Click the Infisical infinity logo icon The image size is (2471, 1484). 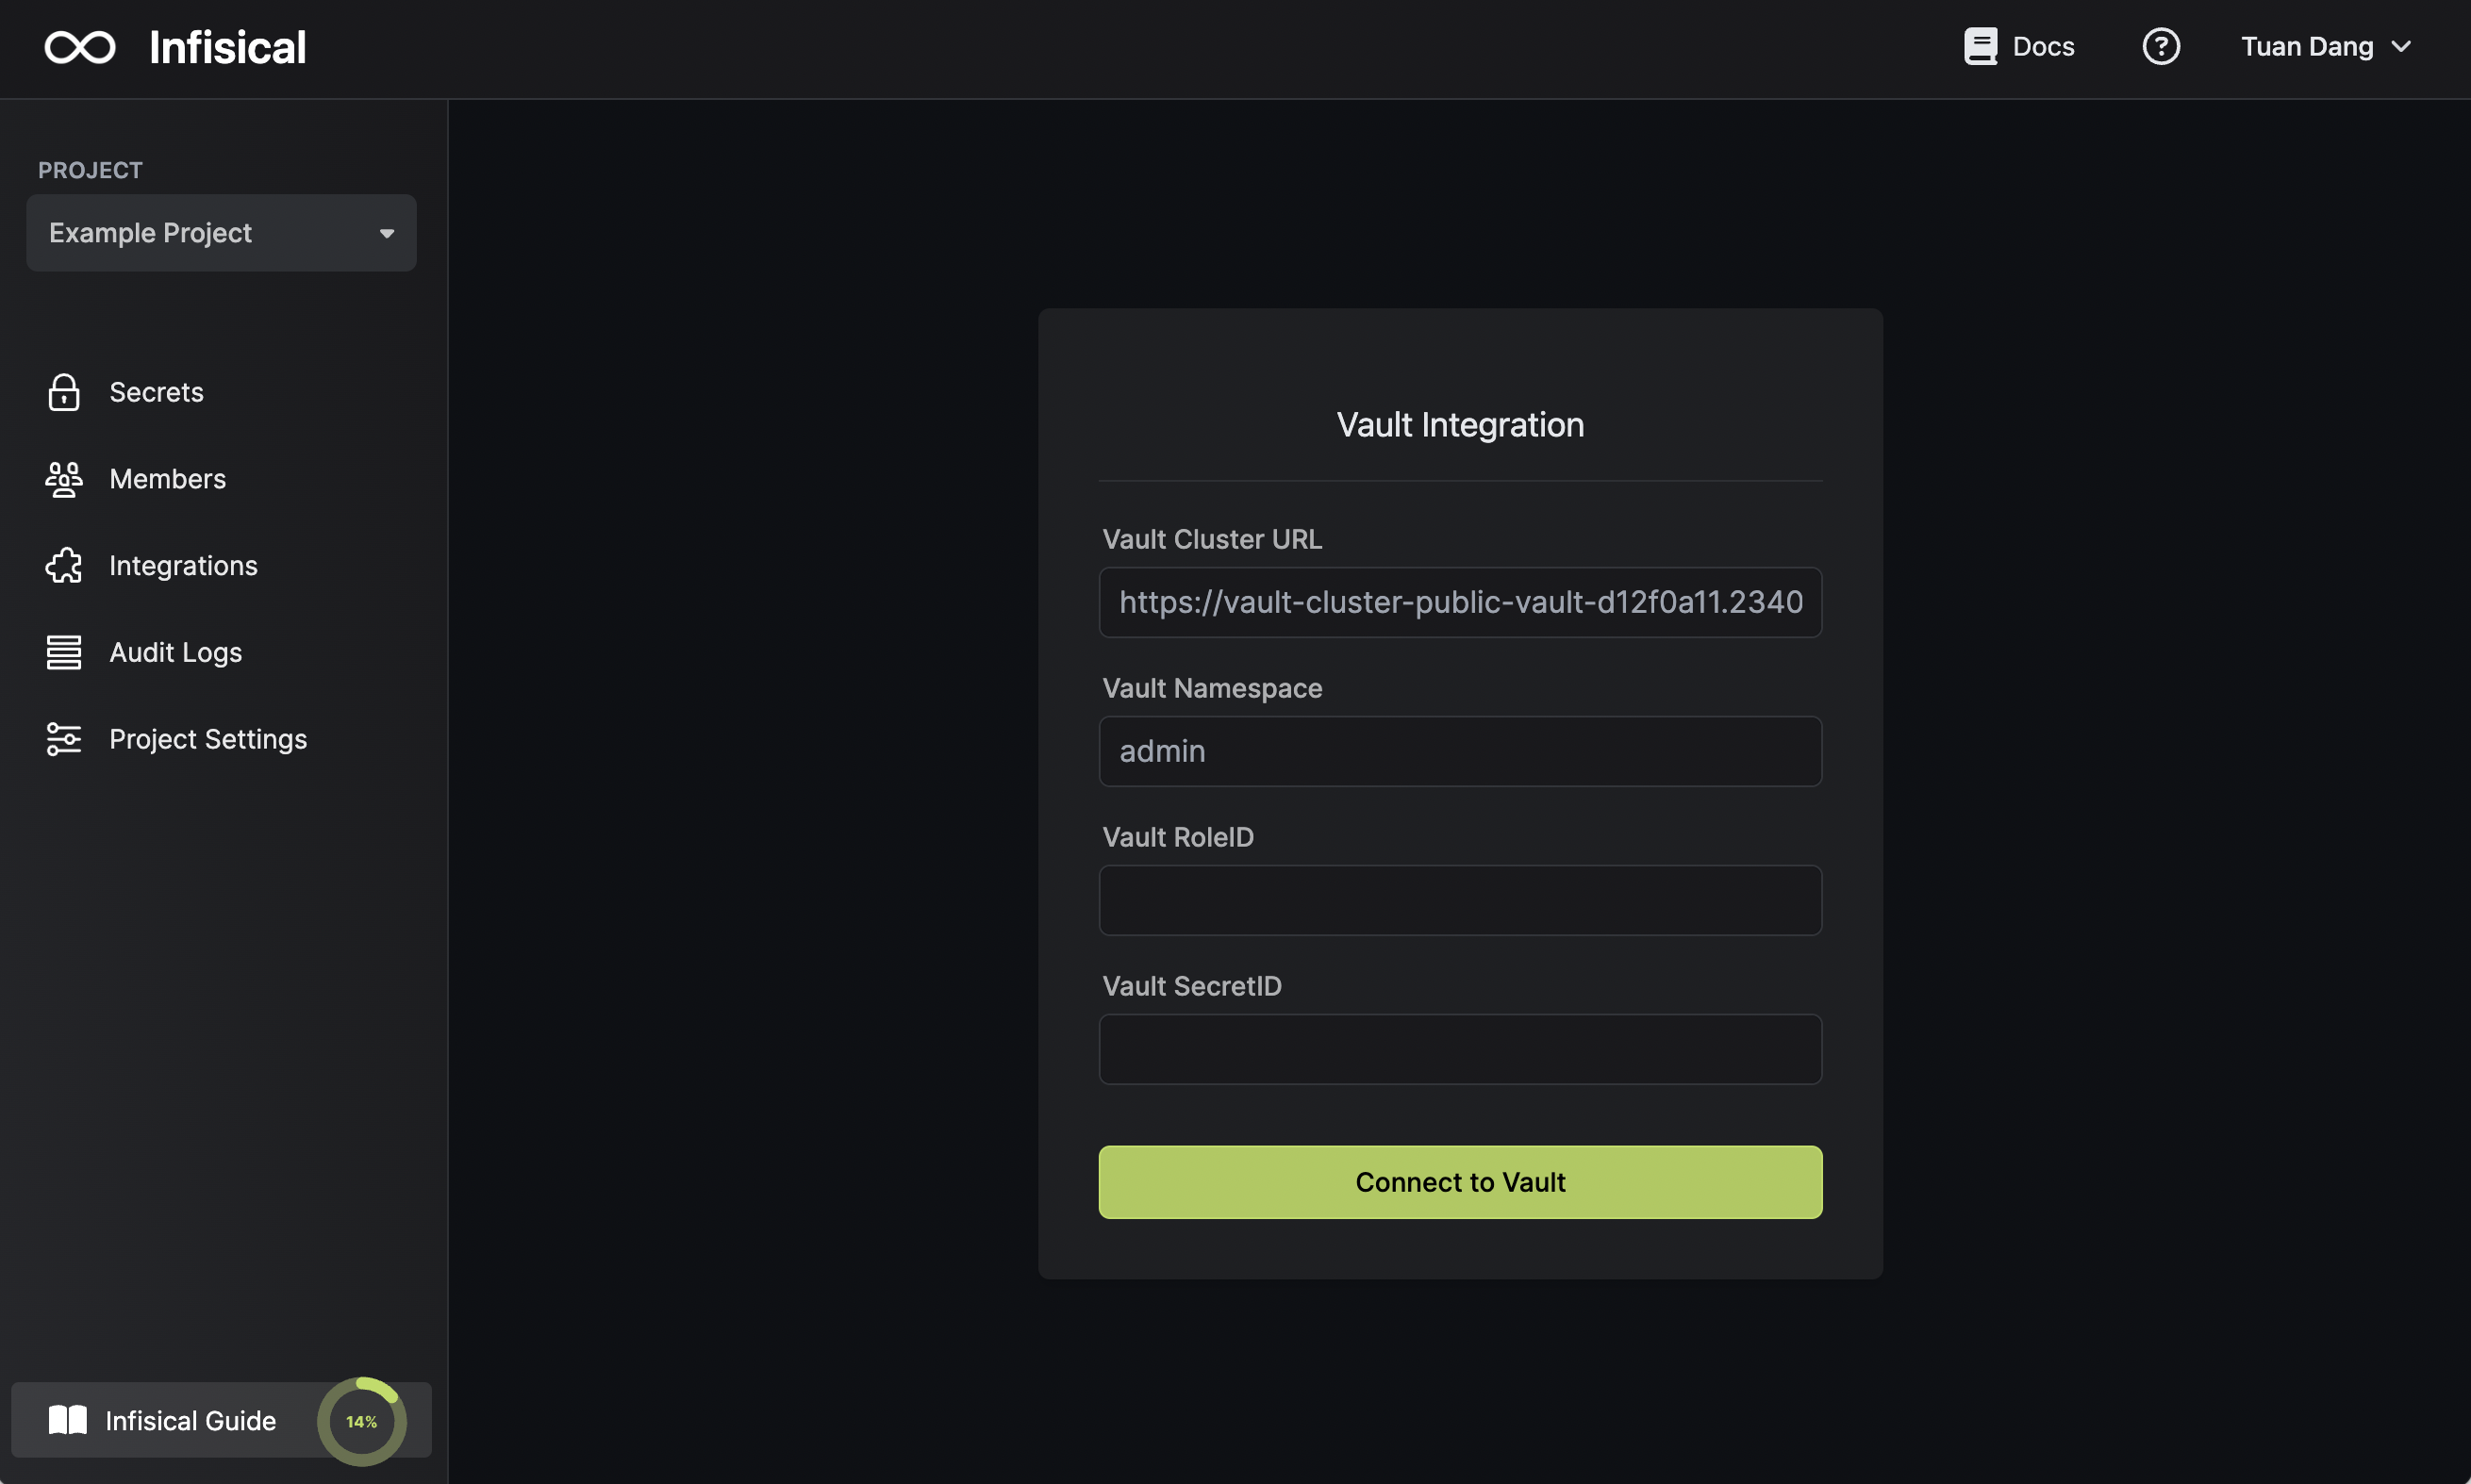click(80, 47)
